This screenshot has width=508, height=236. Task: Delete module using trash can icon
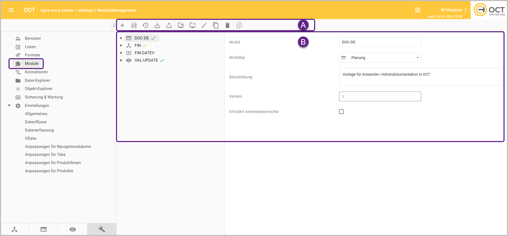(227, 25)
